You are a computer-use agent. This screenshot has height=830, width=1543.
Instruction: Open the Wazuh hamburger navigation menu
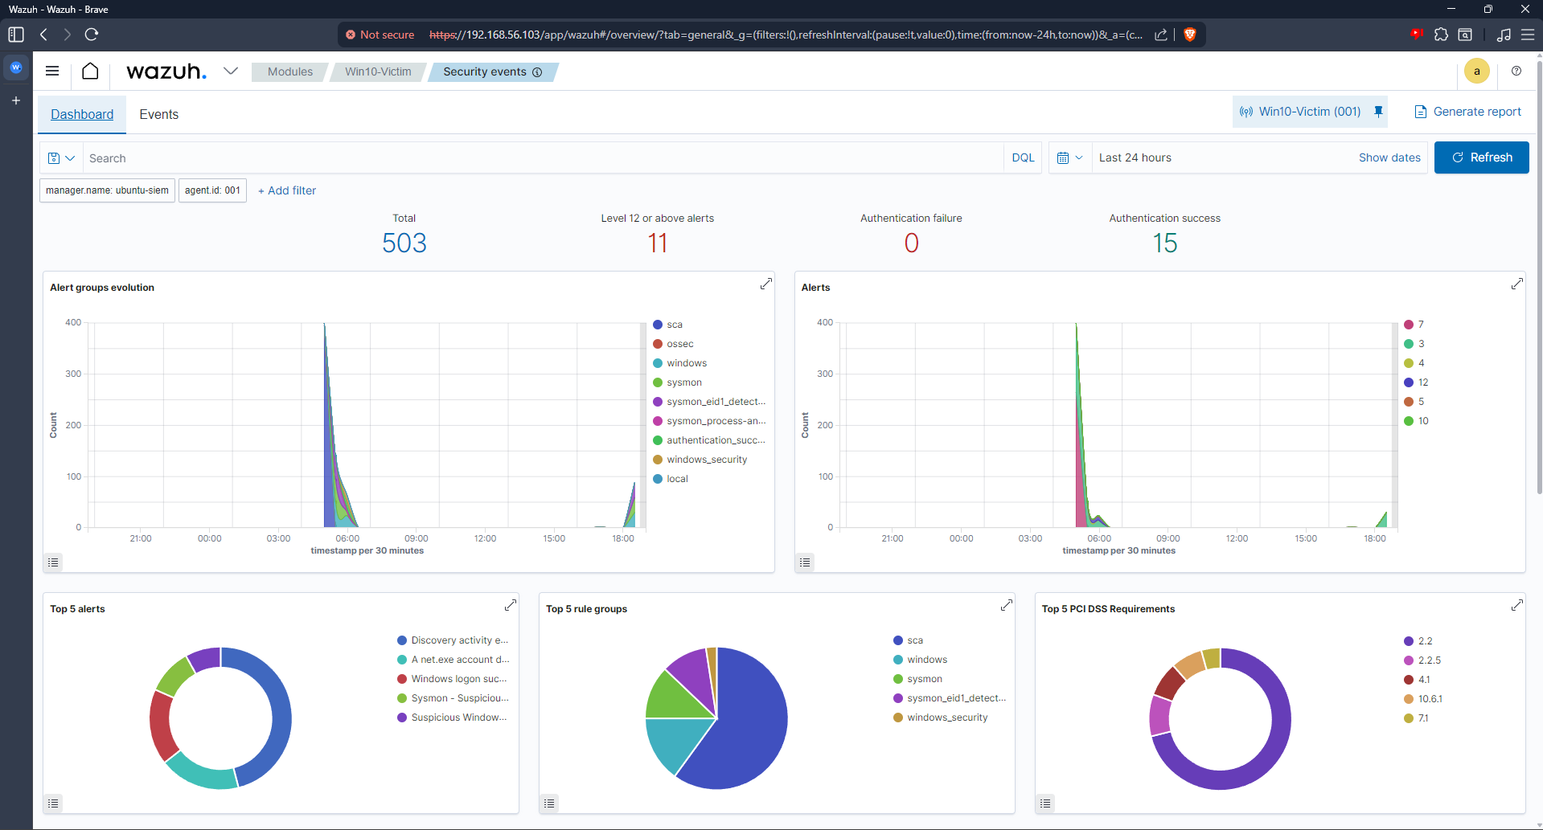click(x=52, y=71)
